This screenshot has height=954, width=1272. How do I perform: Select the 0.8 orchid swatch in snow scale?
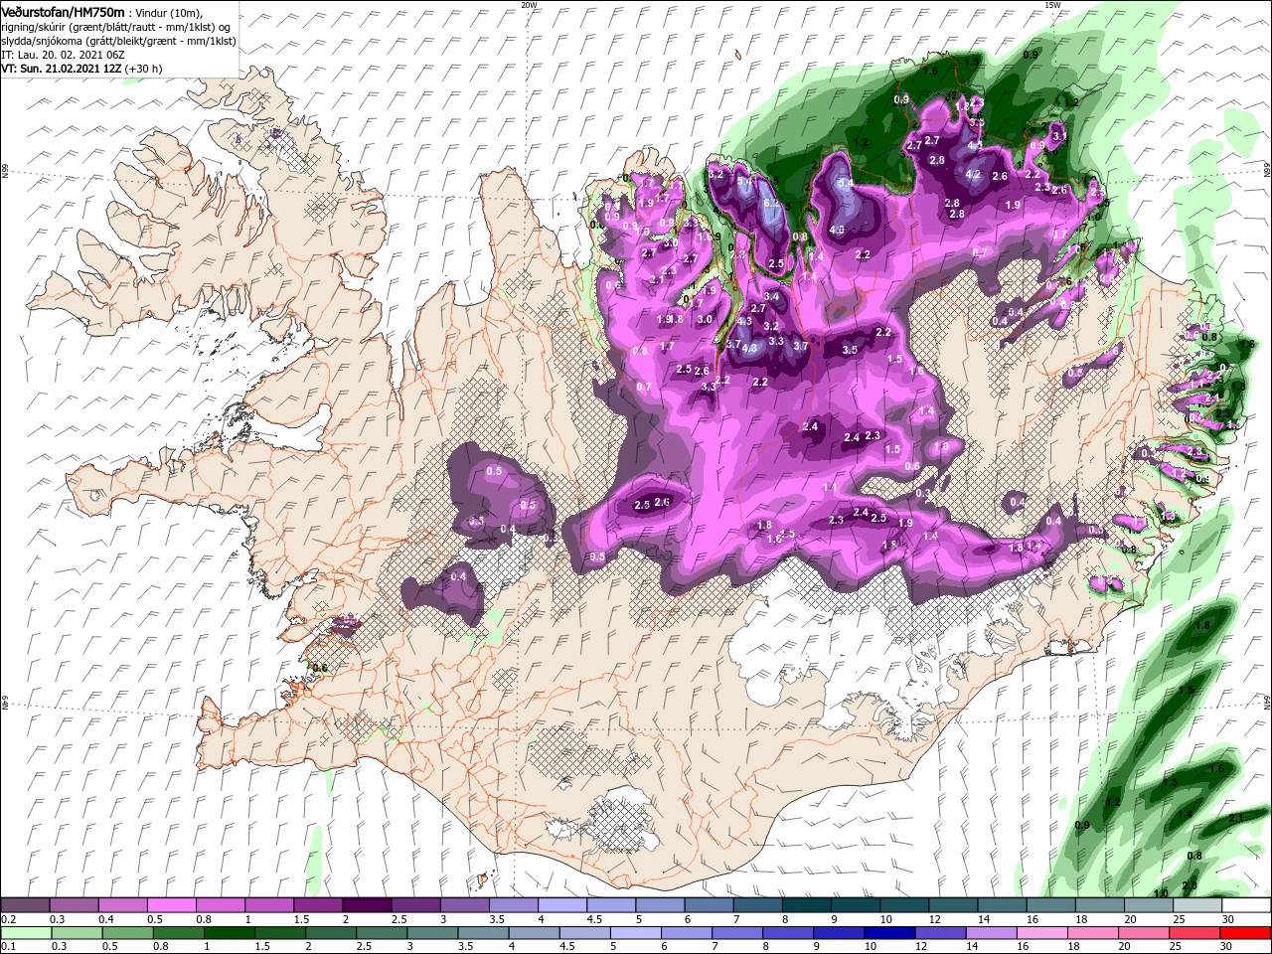pyautogui.click(x=220, y=905)
